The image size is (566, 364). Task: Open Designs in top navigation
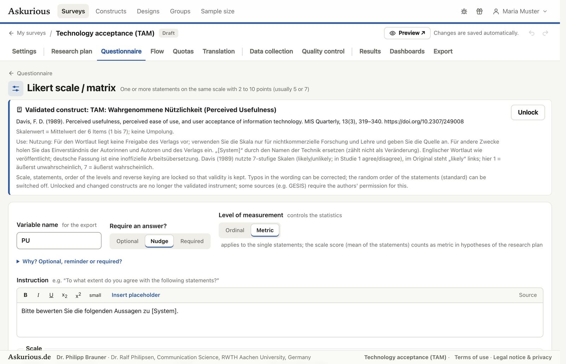(x=148, y=11)
